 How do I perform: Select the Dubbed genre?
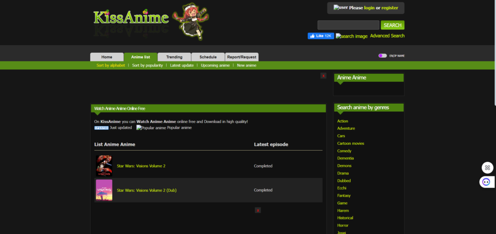(x=344, y=181)
